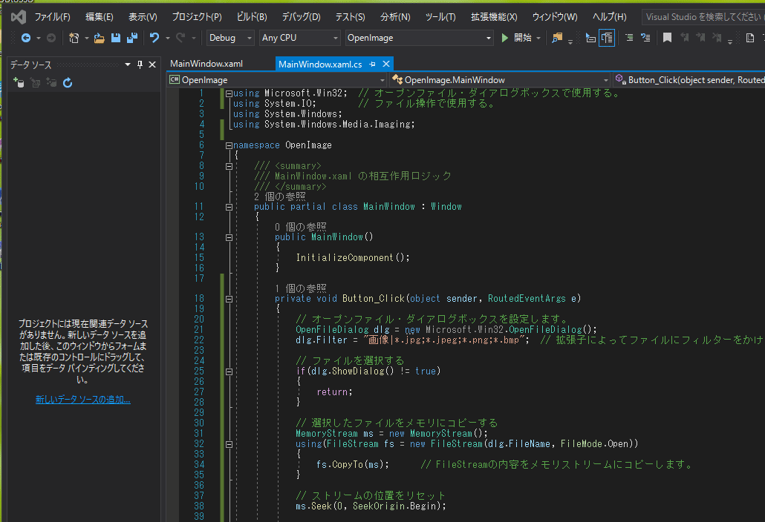Redo the last undone edit
The height and width of the screenshot is (522, 765).
[180, 38]
